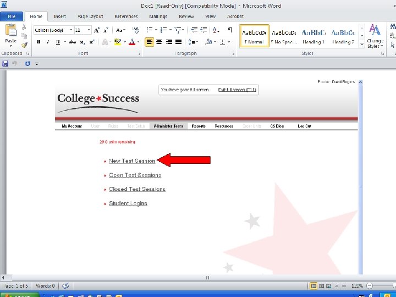396x297 pixels.
Task: Click the multilevel list icon
Action: (178, 30)
